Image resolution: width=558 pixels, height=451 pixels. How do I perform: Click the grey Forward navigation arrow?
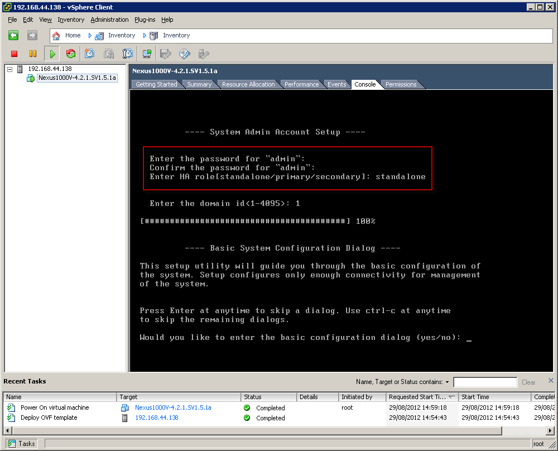pos(32,35)
